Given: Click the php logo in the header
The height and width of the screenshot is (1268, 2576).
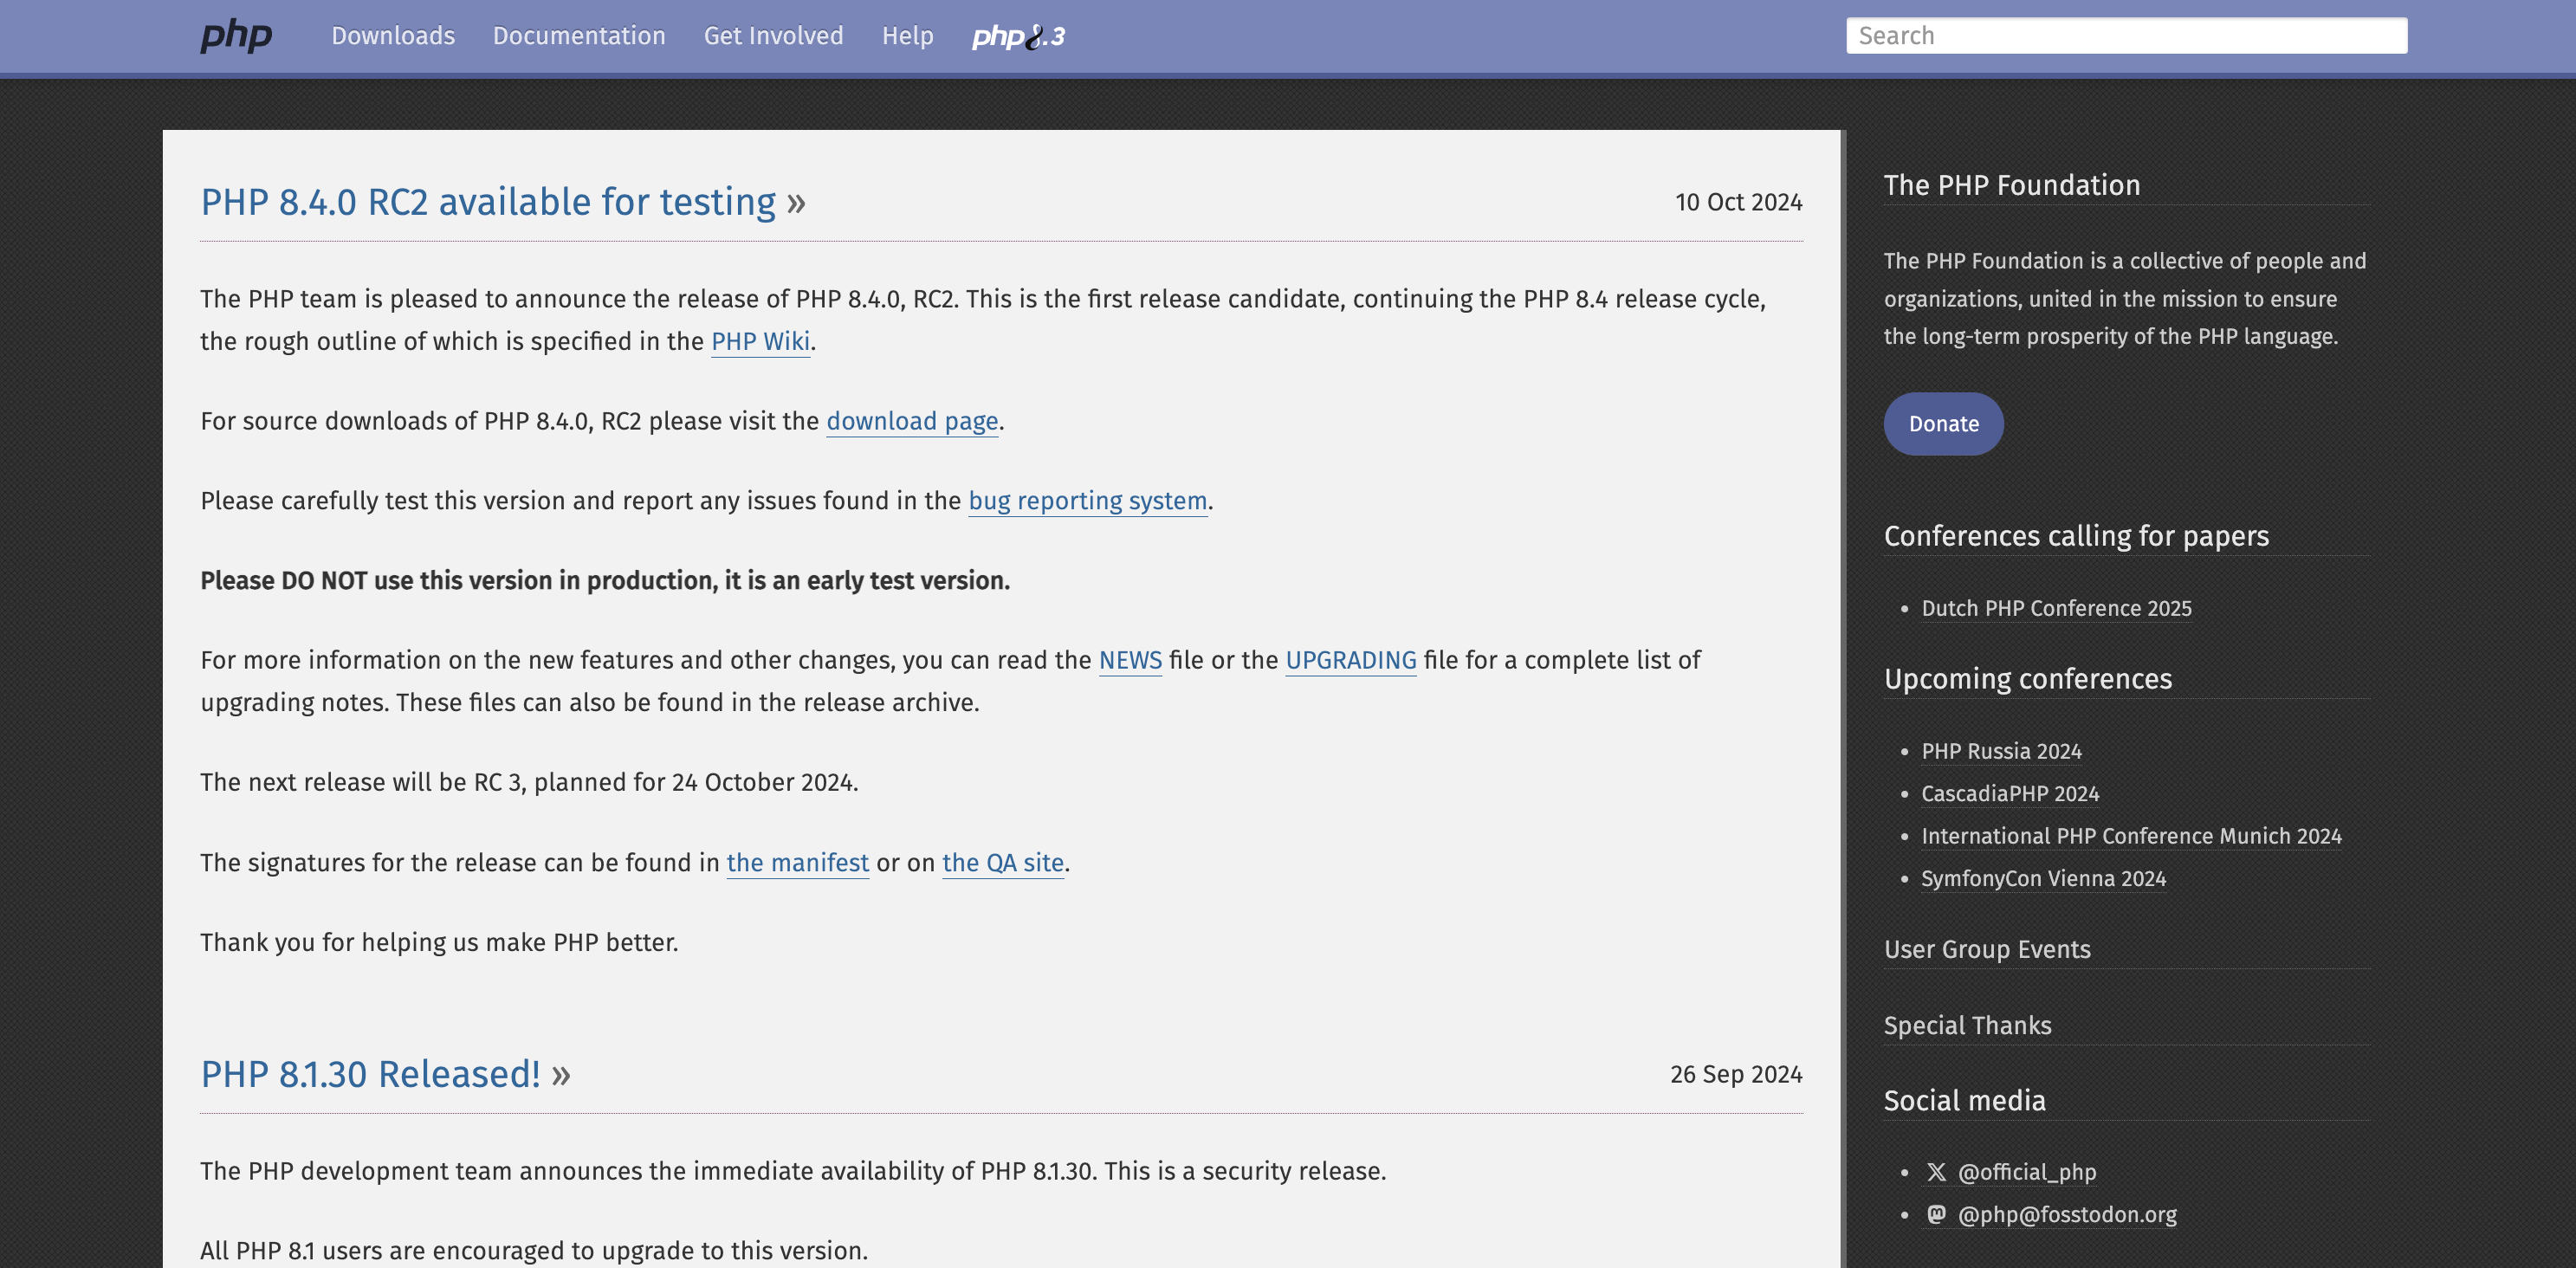Looking at the screenshot, I should point(236,36).
